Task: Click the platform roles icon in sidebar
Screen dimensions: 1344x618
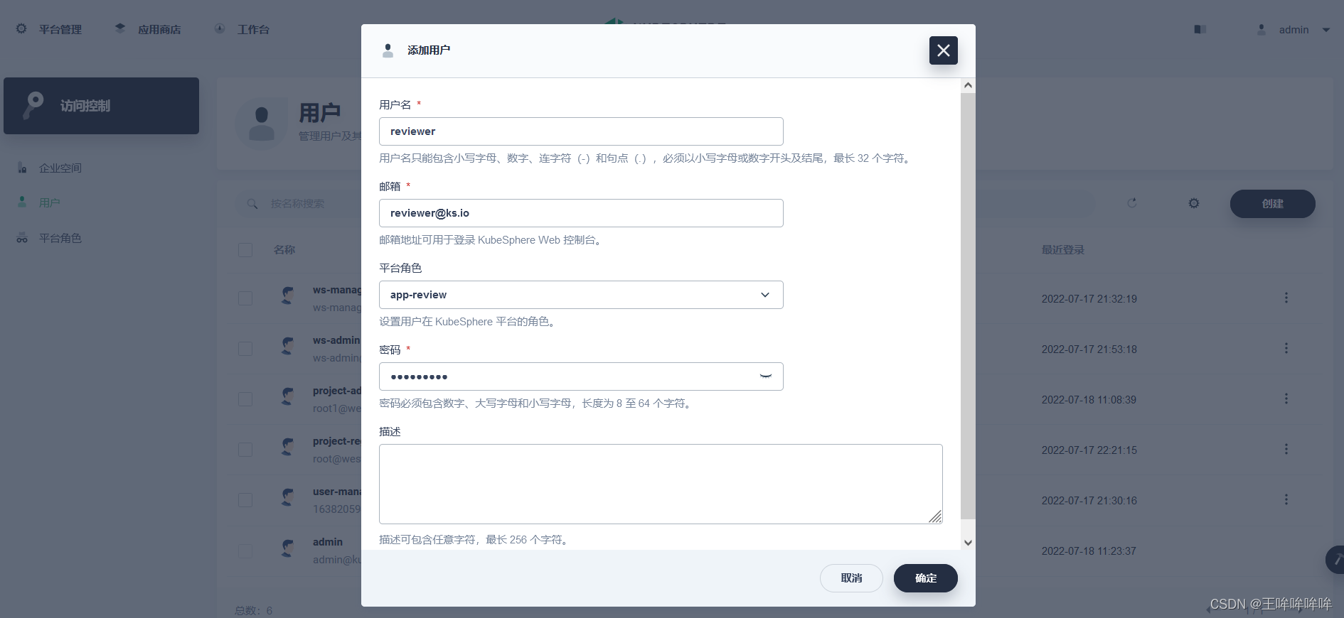Action: point(22,238)
